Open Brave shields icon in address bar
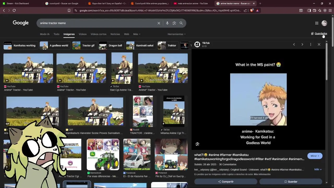334x188 pixels. pos(252,10)
